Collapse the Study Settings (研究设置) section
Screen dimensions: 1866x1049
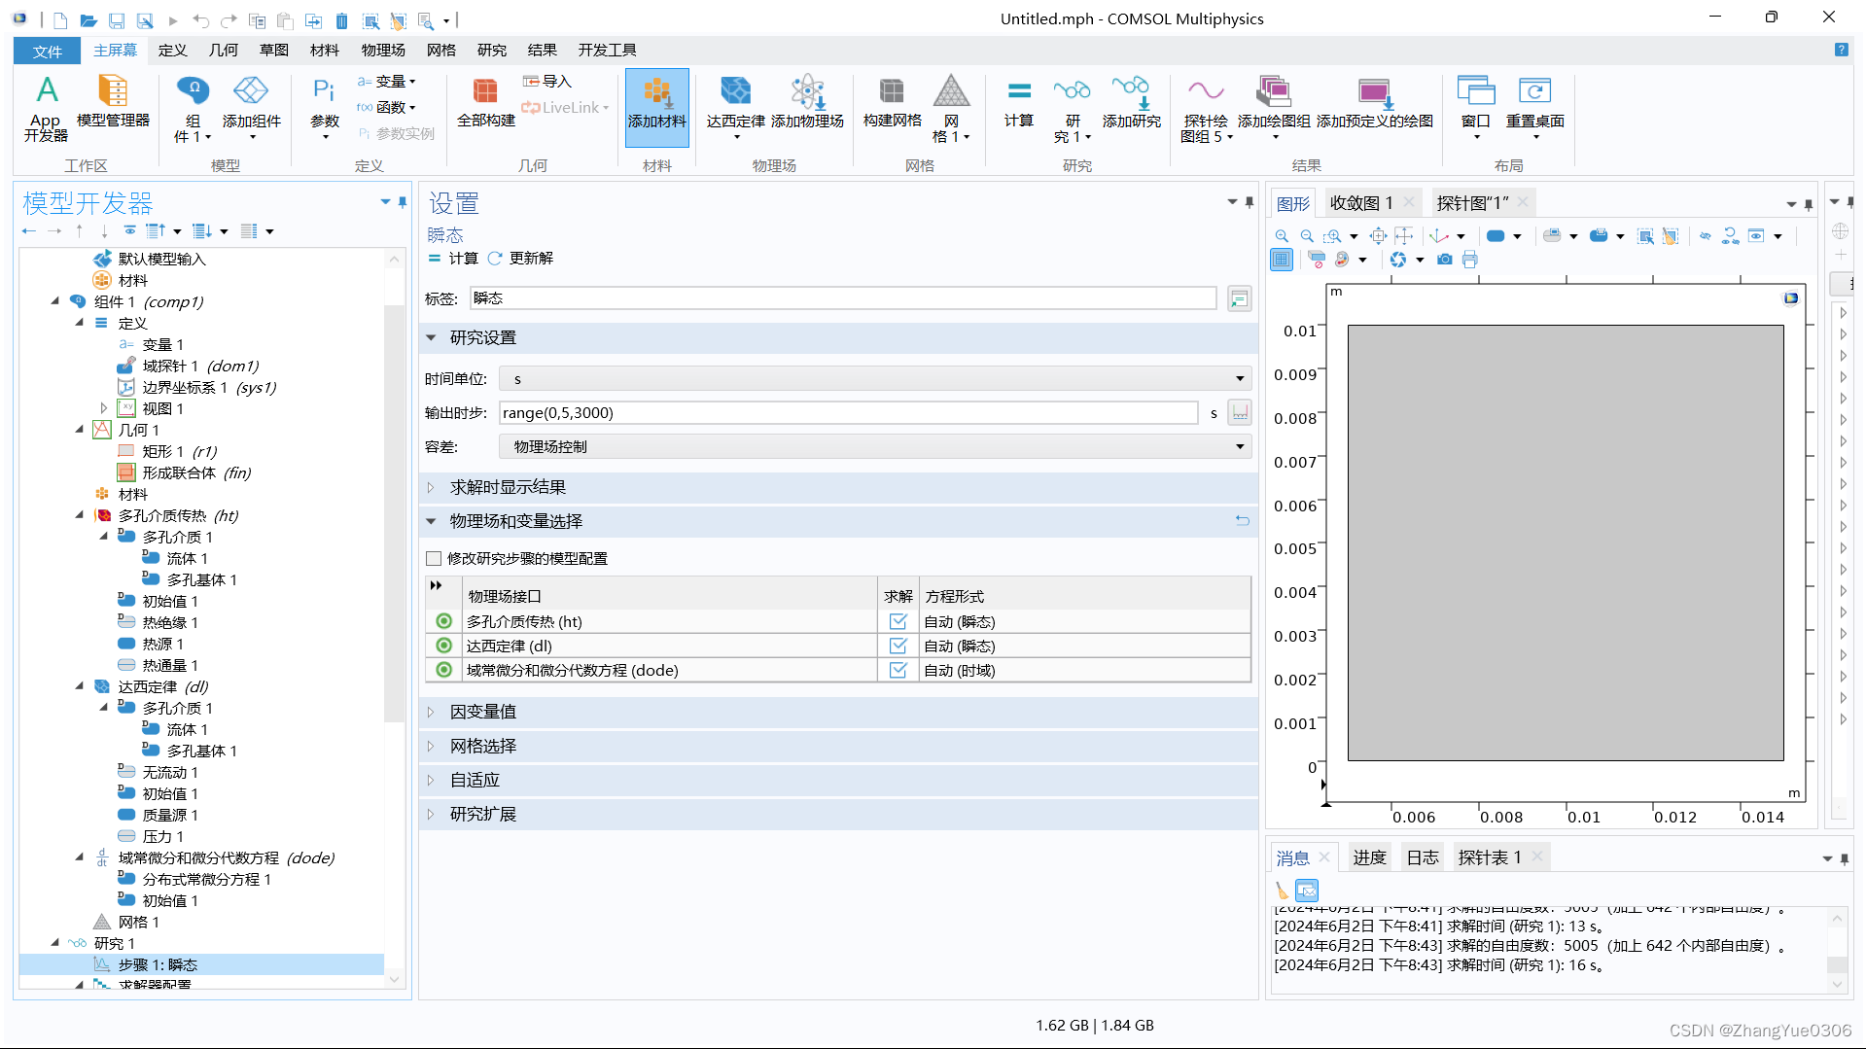[431, 337]
